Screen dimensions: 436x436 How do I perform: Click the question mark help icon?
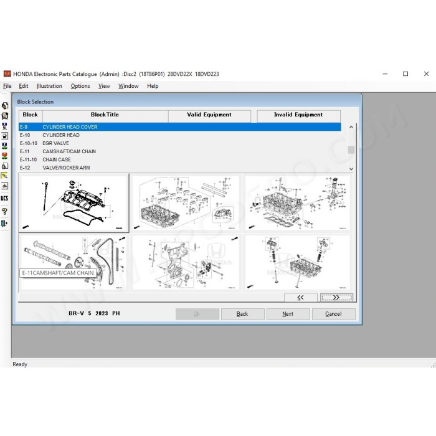point(4,211)
